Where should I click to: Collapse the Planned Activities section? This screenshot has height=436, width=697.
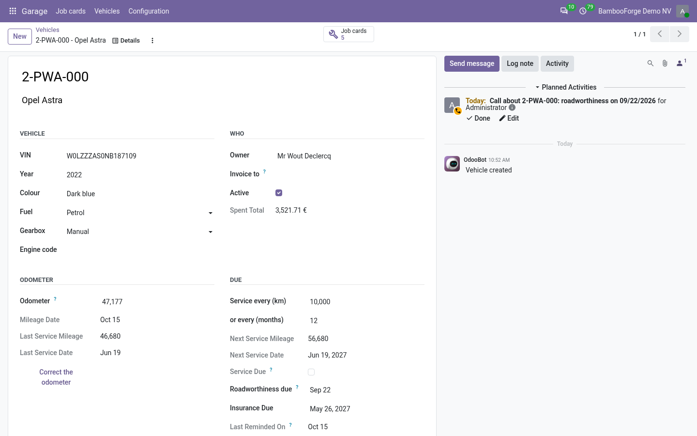tap(565, 87)
